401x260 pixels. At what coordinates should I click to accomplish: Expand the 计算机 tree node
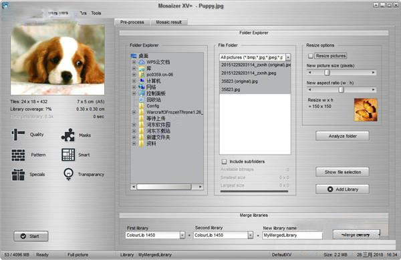[134, 81]
